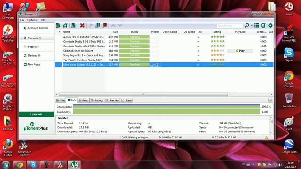301x169 pixels.
Task: Sort by the Status column header
Action: click(x=134, y=32)
